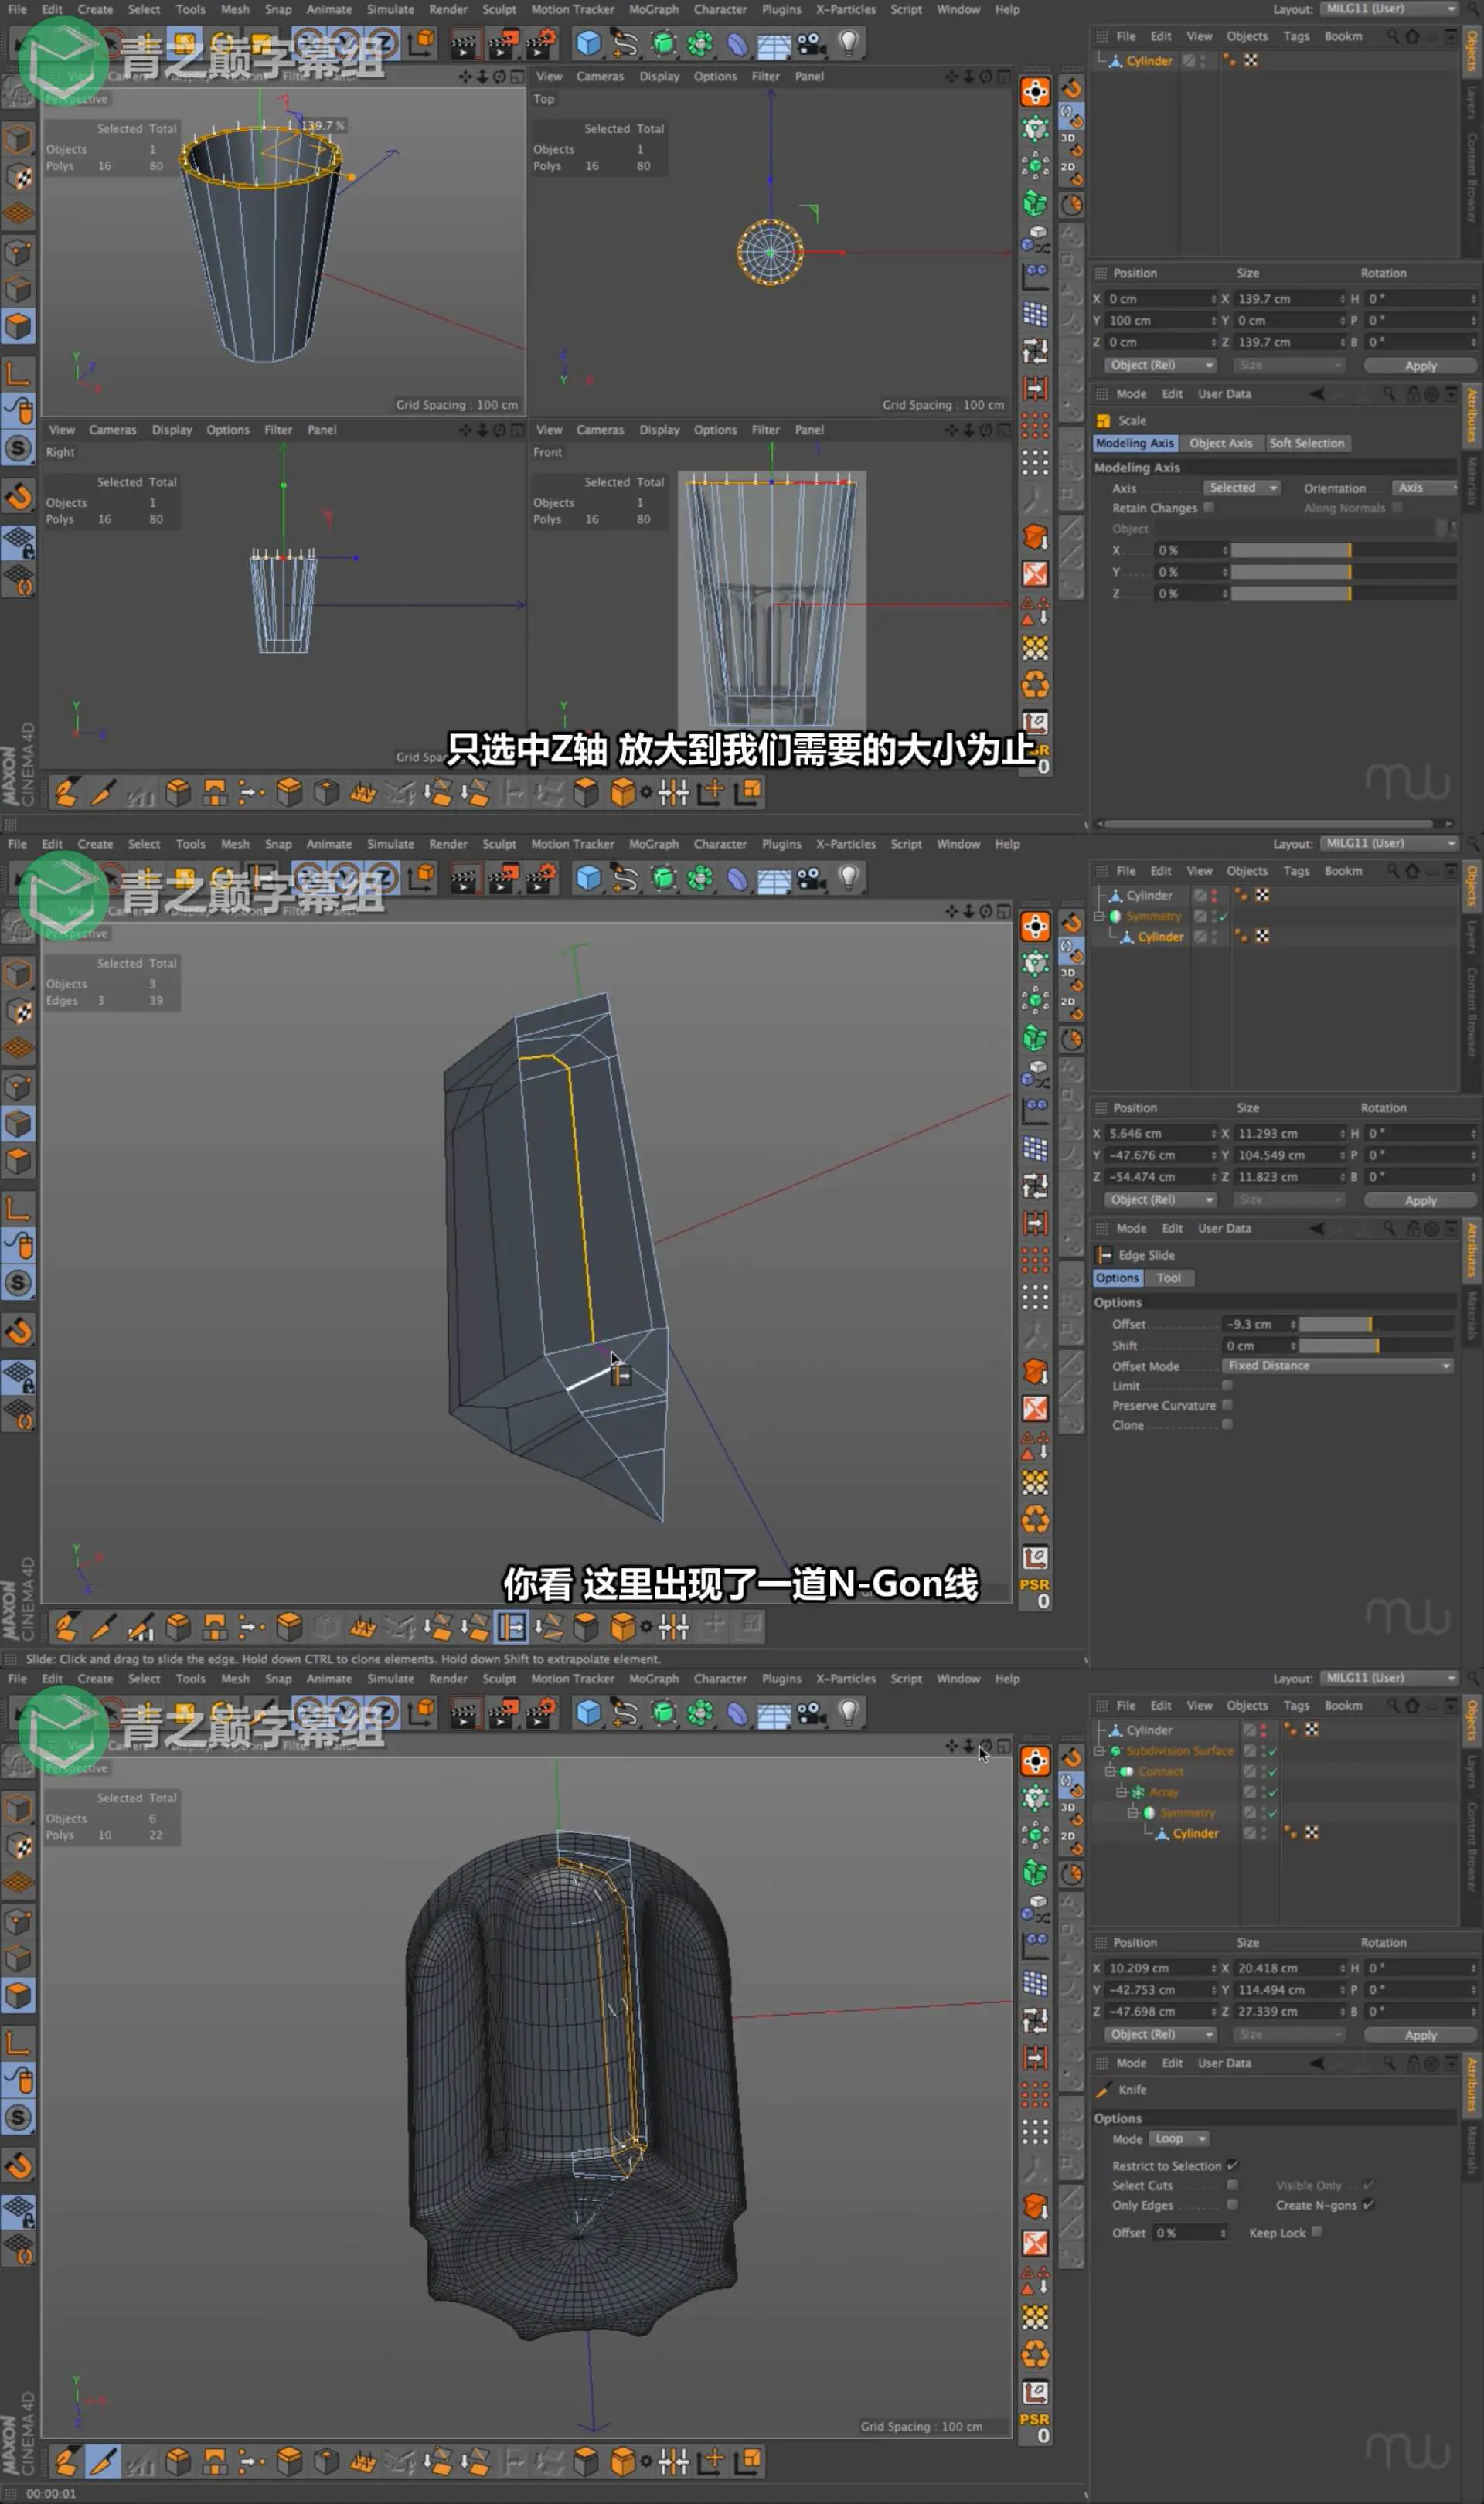The image size is (1484, 2504).
Task: Enable the Retain Changes checkbox
Action: pos(1209,508)
